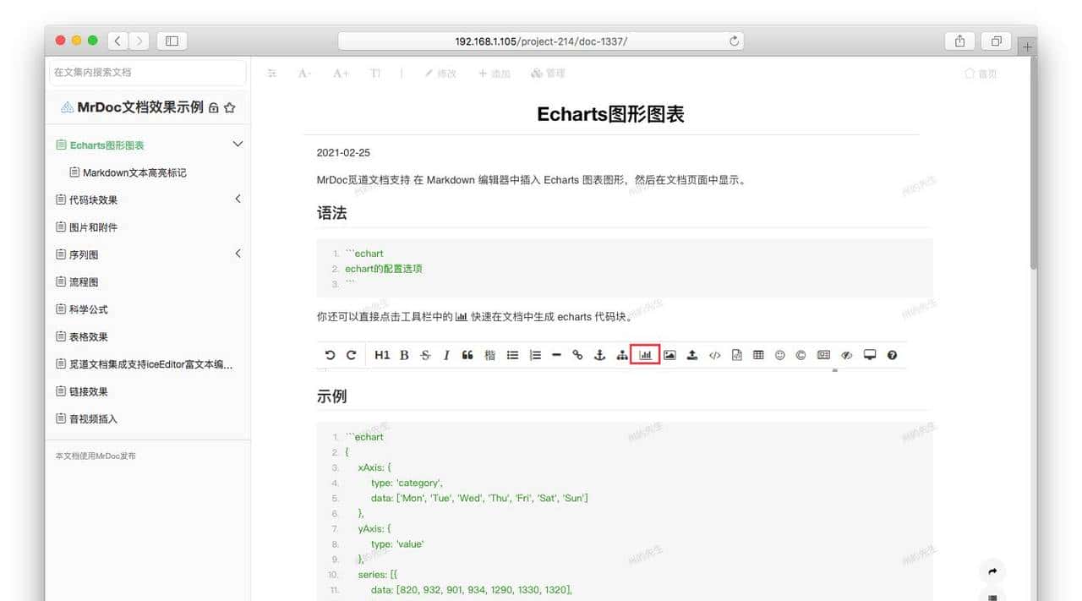This screenshot has height=601, width=1082.
Task: Toggle the preview eye icon in the toolbar
Action: coord(846,355)
